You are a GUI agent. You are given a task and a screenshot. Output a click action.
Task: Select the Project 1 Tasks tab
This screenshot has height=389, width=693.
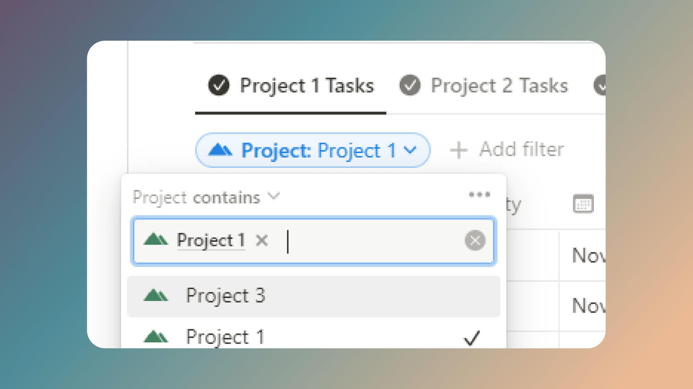pyautogui.click(x=307, y=85)
